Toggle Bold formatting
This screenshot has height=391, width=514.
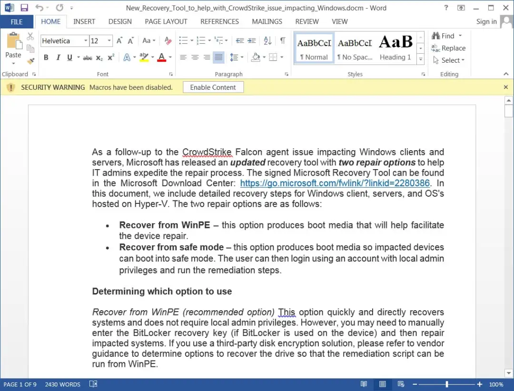click(x=46, y=57)
